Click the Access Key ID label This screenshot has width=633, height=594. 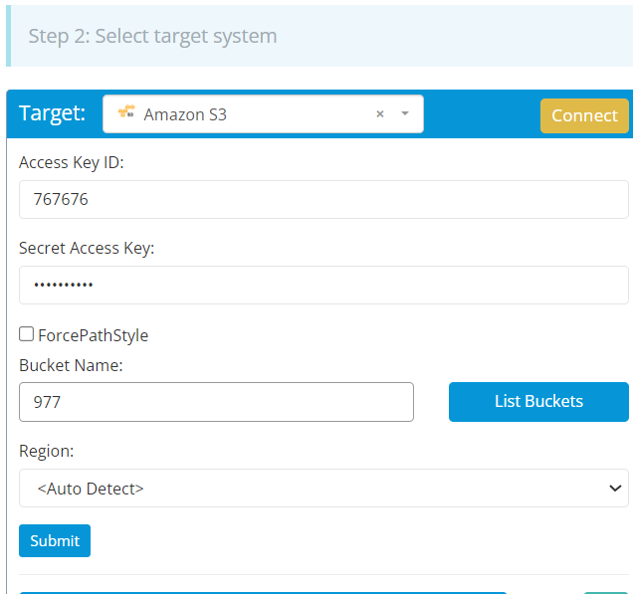point(72,162)
